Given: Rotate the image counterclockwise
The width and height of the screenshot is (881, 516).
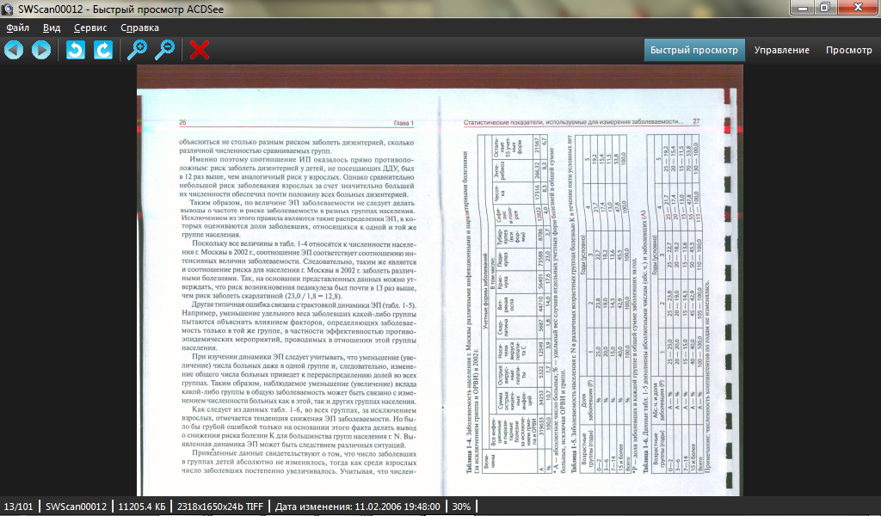Looking at the screenshot, I should tap(76, 50).
